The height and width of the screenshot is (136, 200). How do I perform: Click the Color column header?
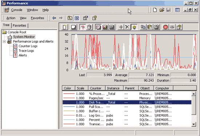pyautogui.click(x=68, y=88)
